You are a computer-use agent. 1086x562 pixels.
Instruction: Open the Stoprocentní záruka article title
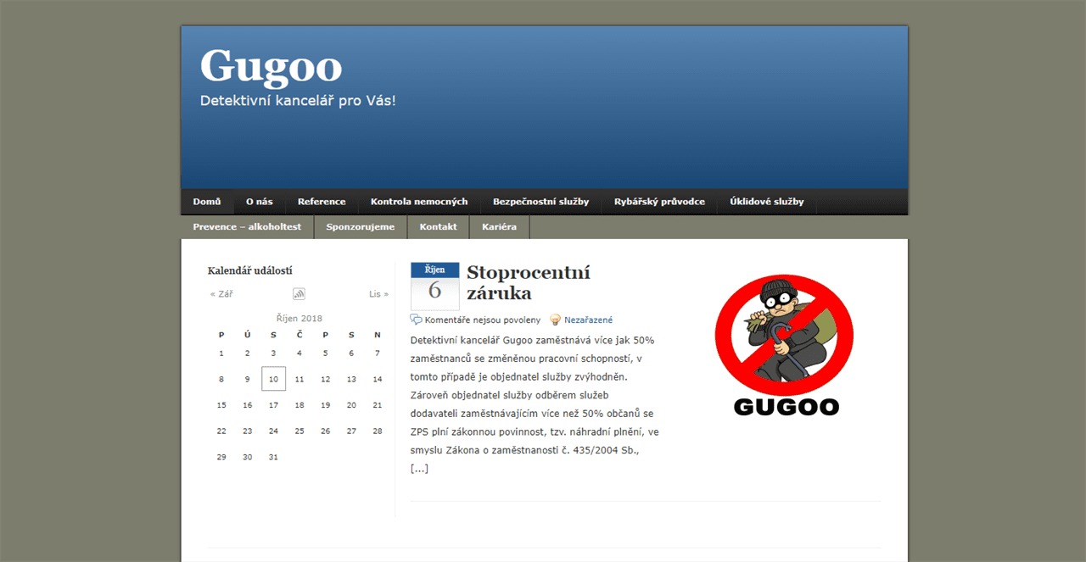(529, 283)
